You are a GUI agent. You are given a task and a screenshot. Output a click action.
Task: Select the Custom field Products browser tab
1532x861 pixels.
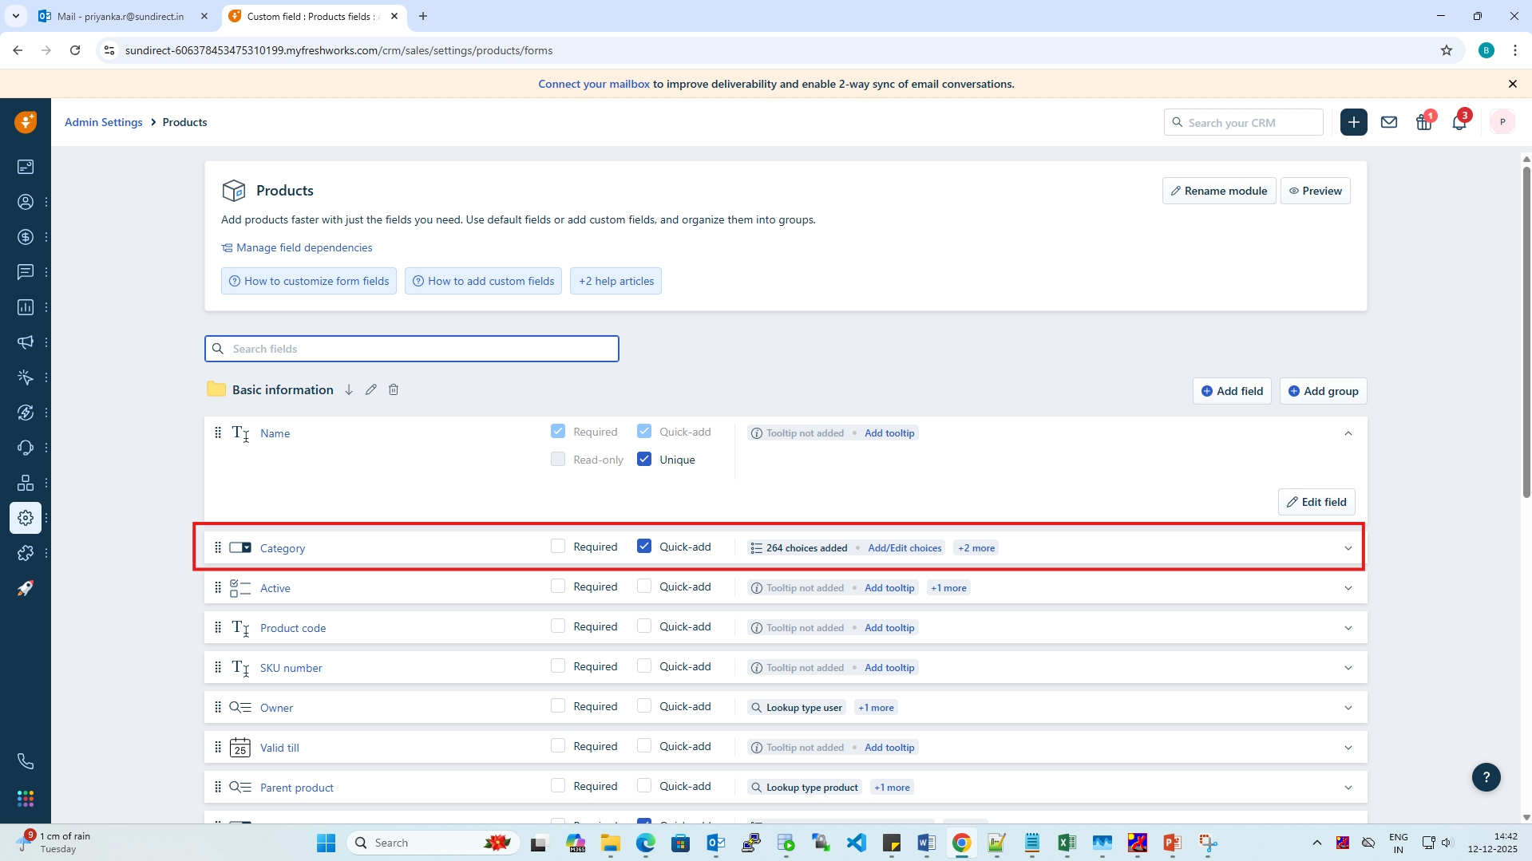point(314,16)
